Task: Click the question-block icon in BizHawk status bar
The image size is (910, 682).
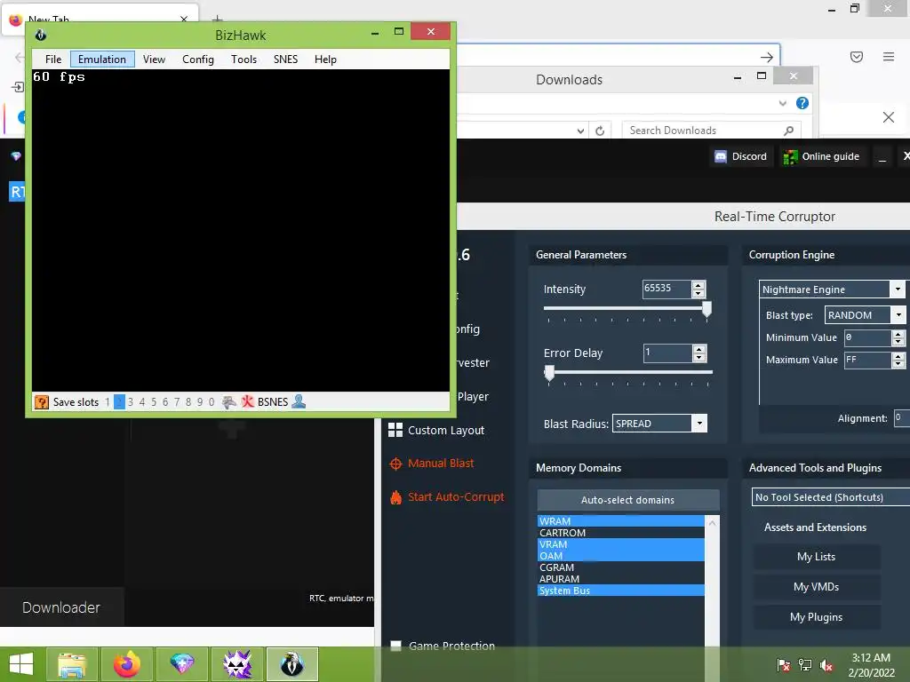Action: point(42,402)
